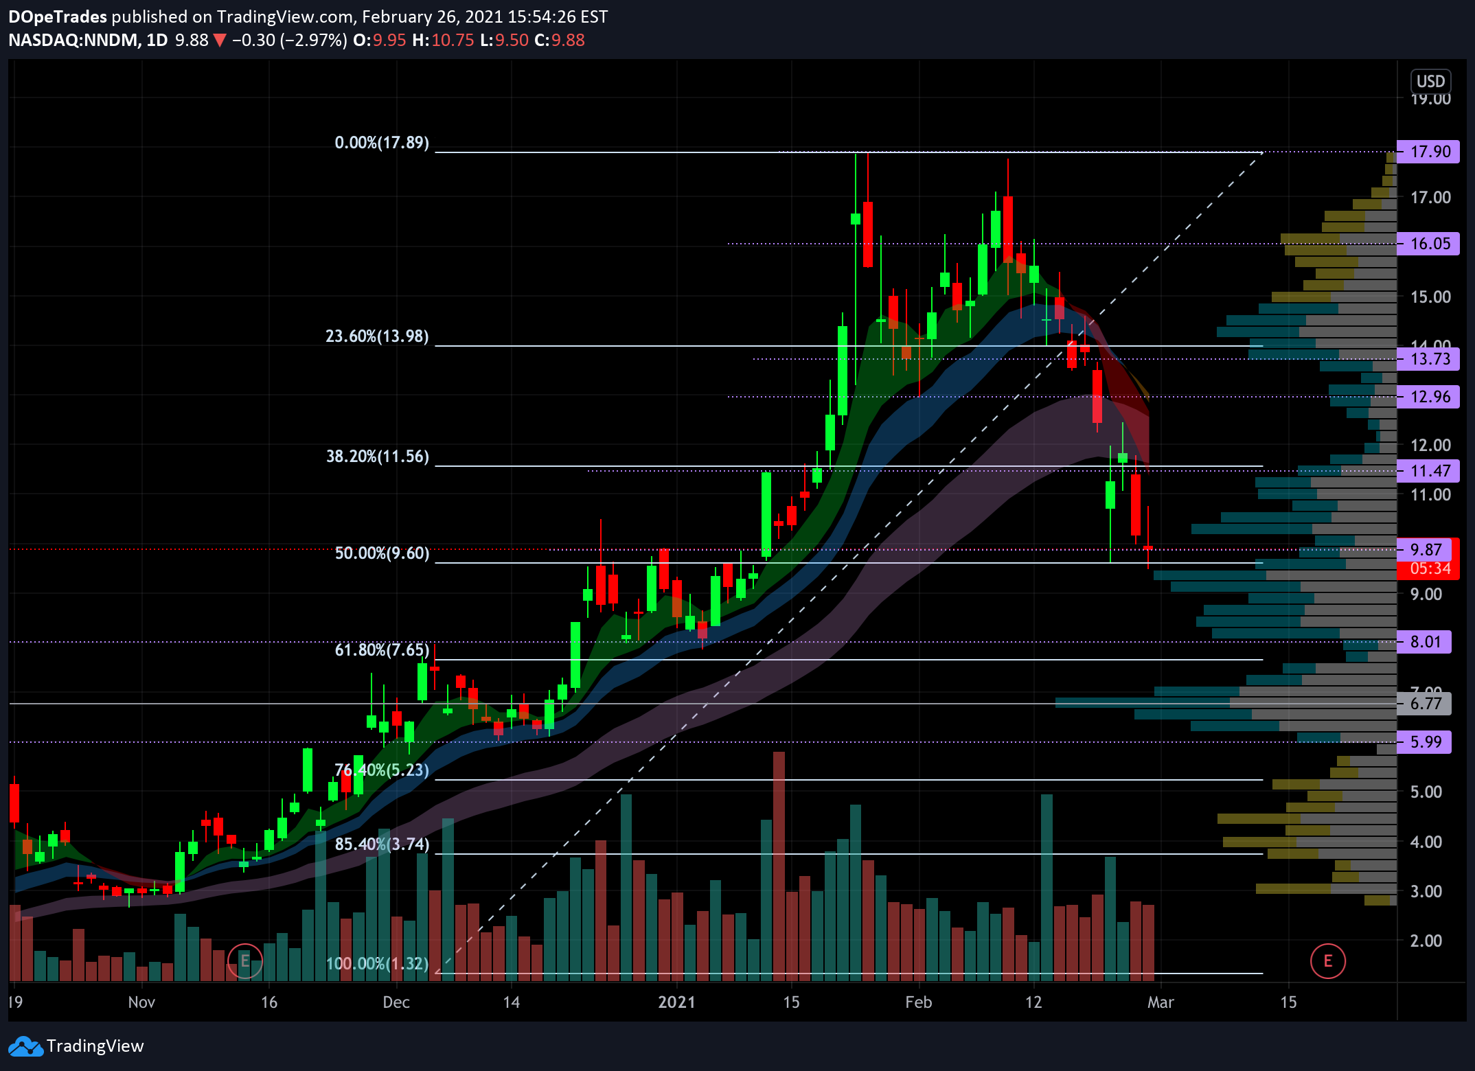
Task: Click the 85.40%(3.74) Fibonacci label
Action: pos(382,844)
